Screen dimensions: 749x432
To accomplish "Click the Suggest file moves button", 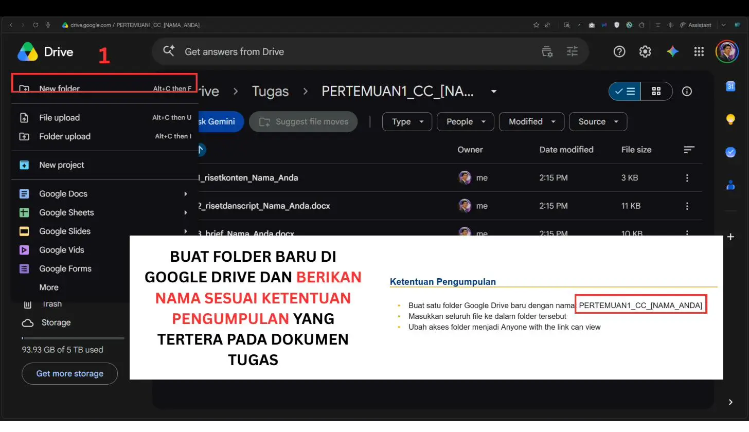I will point(303,121).
